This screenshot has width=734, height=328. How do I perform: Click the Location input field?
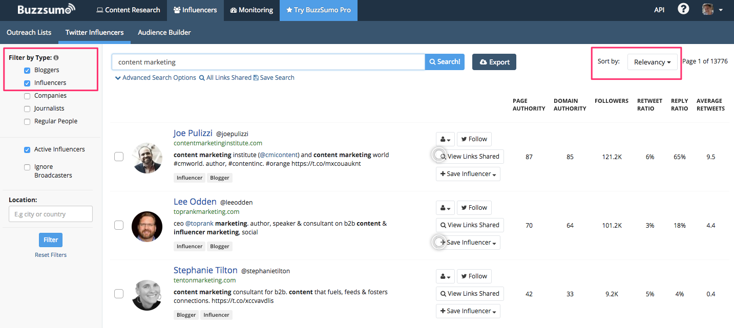click(x=51, y=214)
